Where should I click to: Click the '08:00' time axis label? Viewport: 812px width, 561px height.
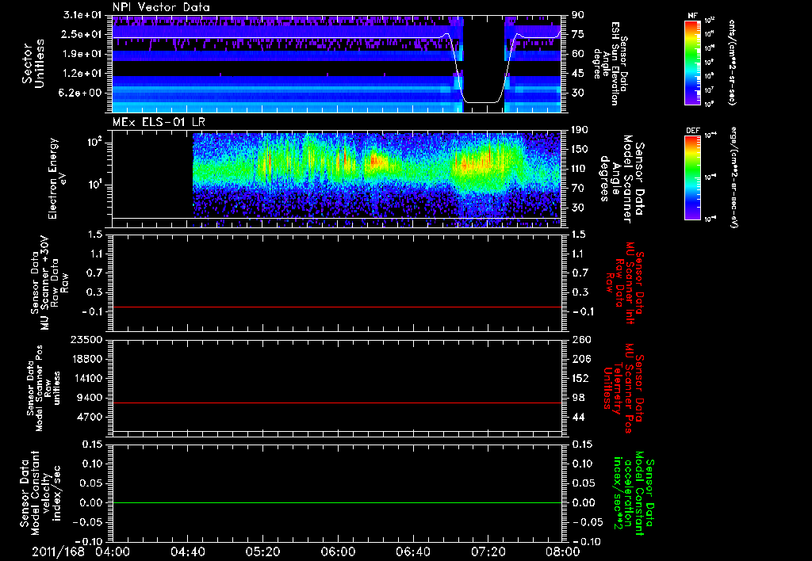563,551
